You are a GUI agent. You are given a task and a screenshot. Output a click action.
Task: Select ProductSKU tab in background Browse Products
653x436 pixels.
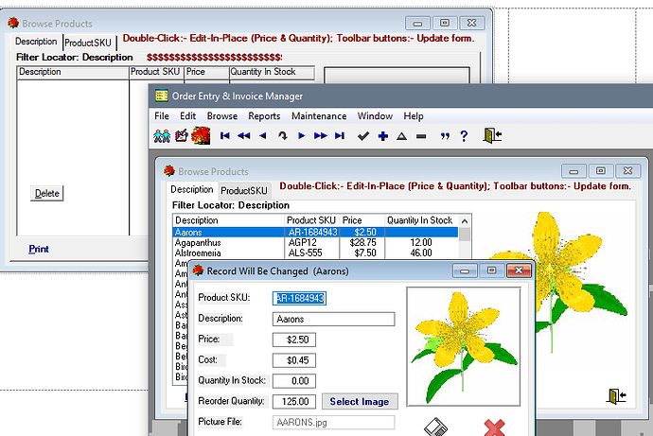pos(88,43)
